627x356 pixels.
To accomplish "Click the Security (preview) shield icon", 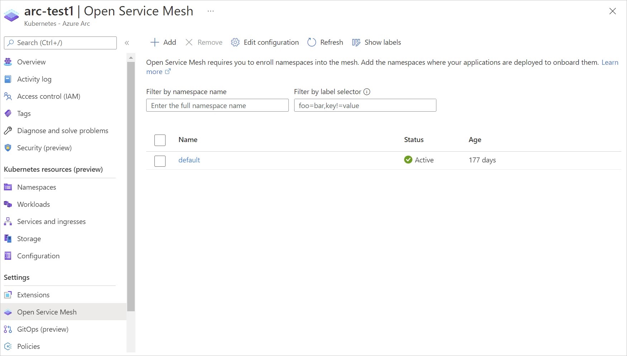I will 8,148.
